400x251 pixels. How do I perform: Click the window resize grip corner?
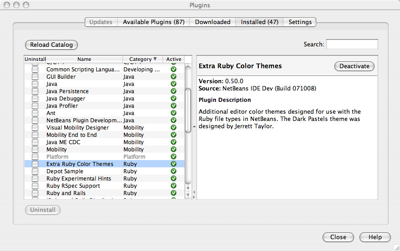[397, 247]
